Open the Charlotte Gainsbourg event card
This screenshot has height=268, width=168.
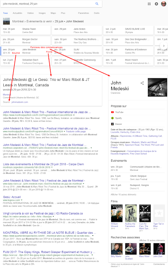click(77, 62)
